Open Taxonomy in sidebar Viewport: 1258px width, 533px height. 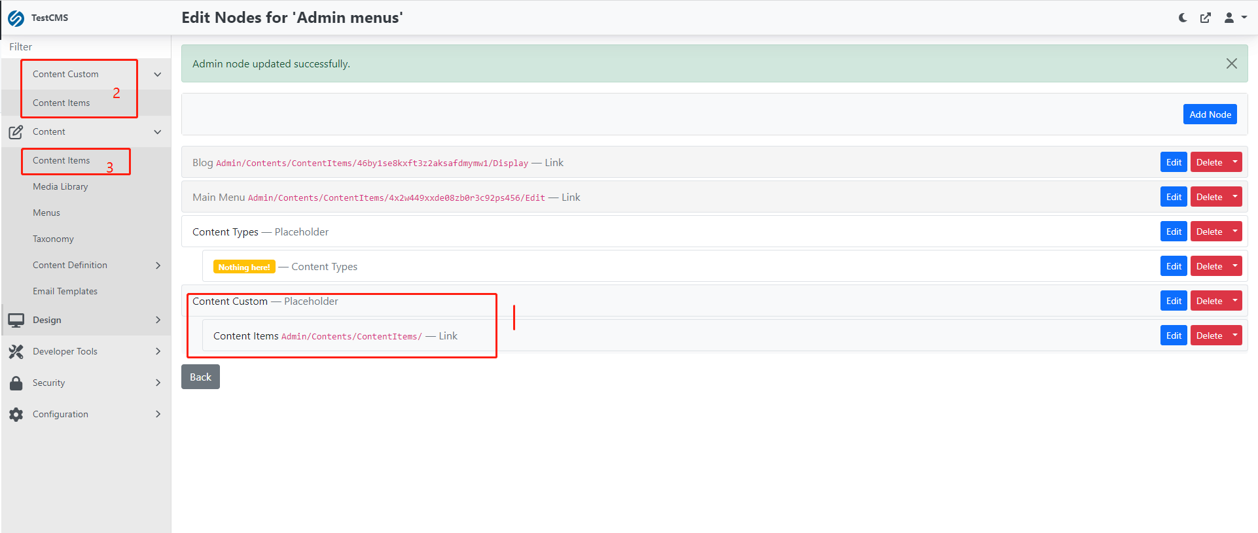tap(53, 239)
